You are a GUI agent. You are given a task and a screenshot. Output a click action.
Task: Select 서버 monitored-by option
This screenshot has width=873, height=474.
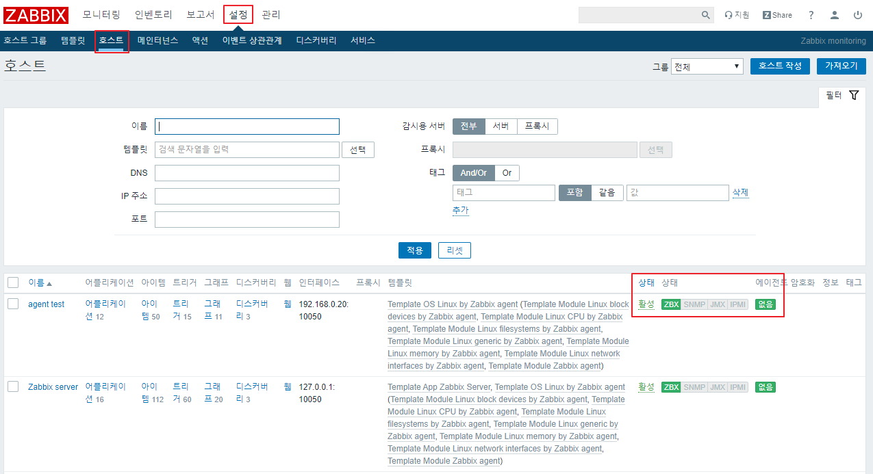click(501, 127)
